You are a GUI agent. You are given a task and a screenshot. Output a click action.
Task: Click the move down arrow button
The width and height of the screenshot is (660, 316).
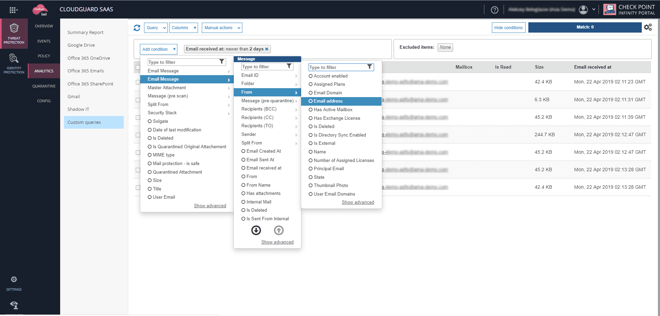[256, 230]
